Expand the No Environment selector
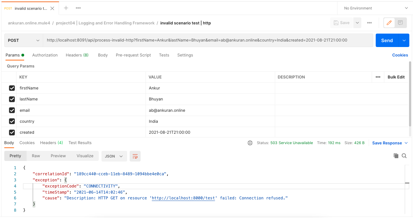This screenshot has height=218, width=413. coord(376,8)
